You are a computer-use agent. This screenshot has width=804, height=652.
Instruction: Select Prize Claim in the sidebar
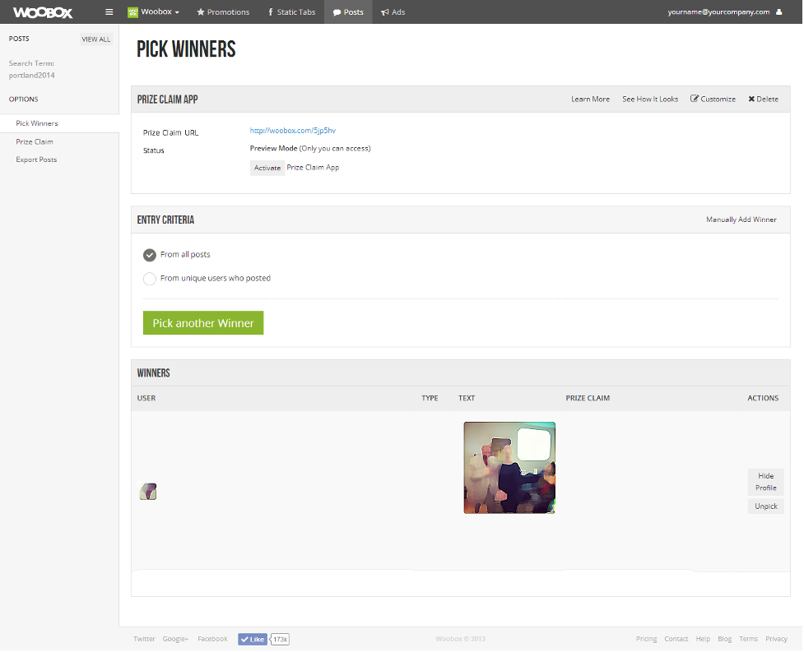coord(35,141)
